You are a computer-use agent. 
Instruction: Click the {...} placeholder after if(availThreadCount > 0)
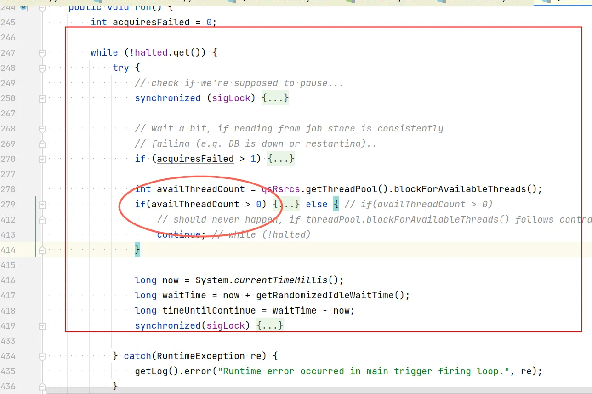click(286, 205)
